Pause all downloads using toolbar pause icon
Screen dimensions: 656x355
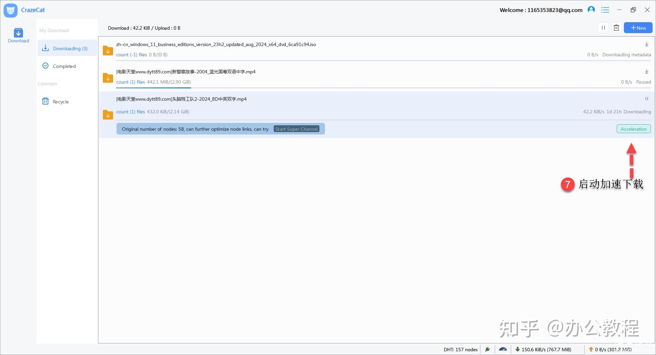603,28
